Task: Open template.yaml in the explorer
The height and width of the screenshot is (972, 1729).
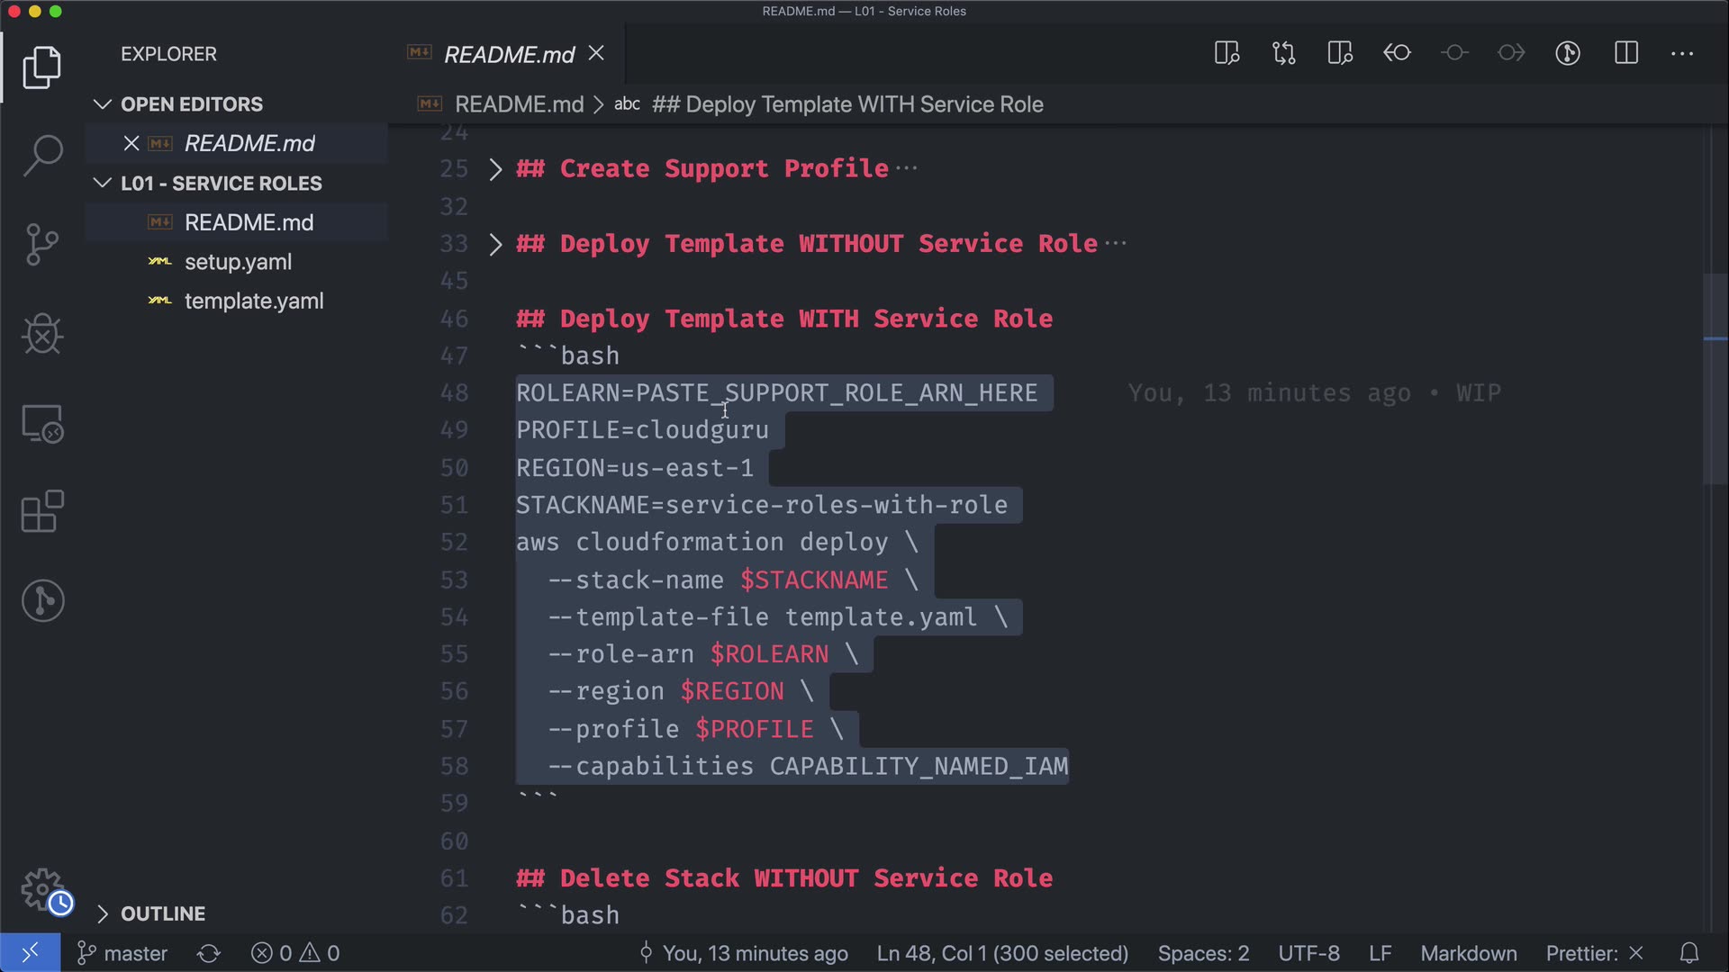Action: (253, 301)
